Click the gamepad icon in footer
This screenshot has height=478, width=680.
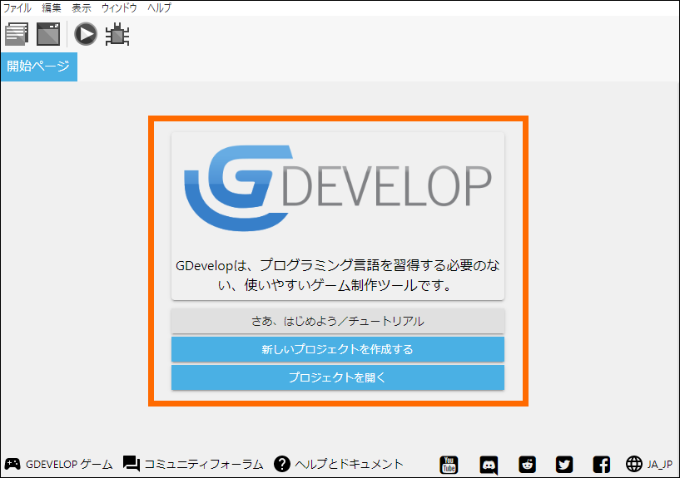[12, 464]
